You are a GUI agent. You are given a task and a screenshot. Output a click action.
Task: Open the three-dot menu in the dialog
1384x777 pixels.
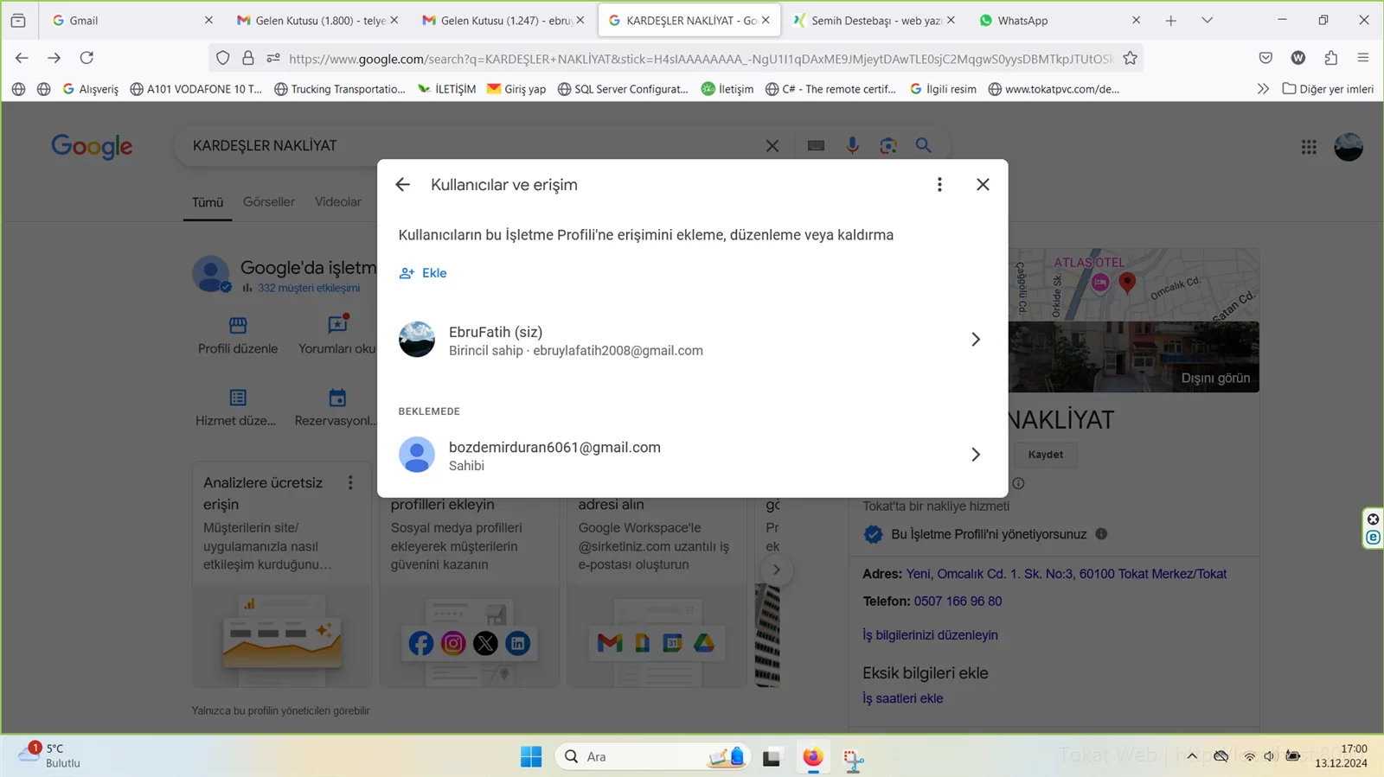click(939, 185)
